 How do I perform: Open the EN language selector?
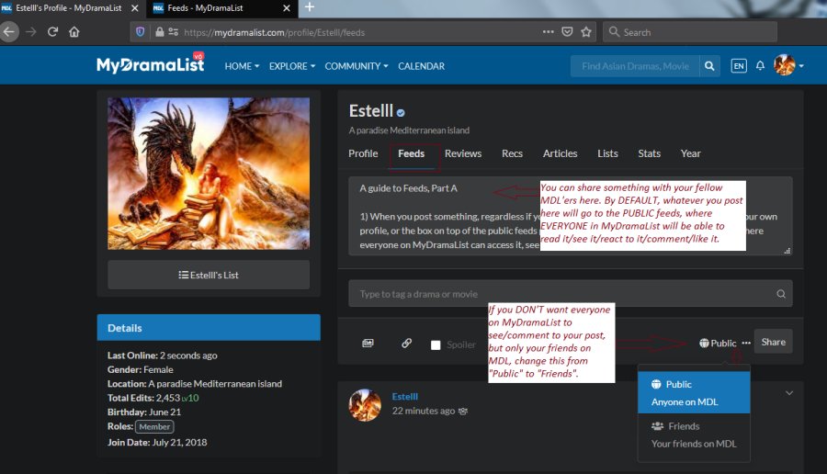click(x=739, y=66)
